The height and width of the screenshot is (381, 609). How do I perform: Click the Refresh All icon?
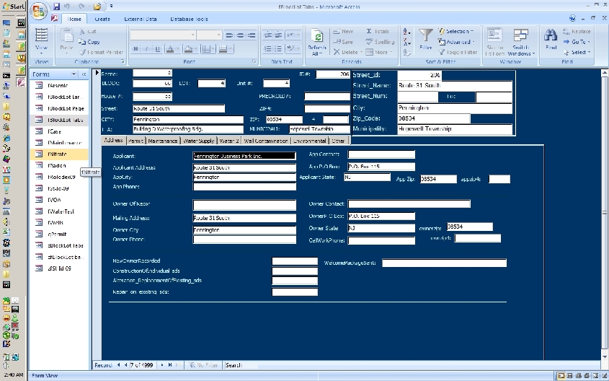click(x=316, y=36)
